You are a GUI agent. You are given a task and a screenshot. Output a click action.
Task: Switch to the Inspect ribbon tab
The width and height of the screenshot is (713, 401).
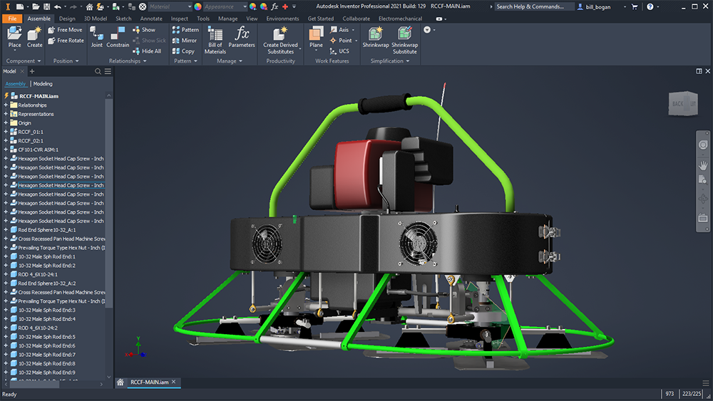(179, 19)
